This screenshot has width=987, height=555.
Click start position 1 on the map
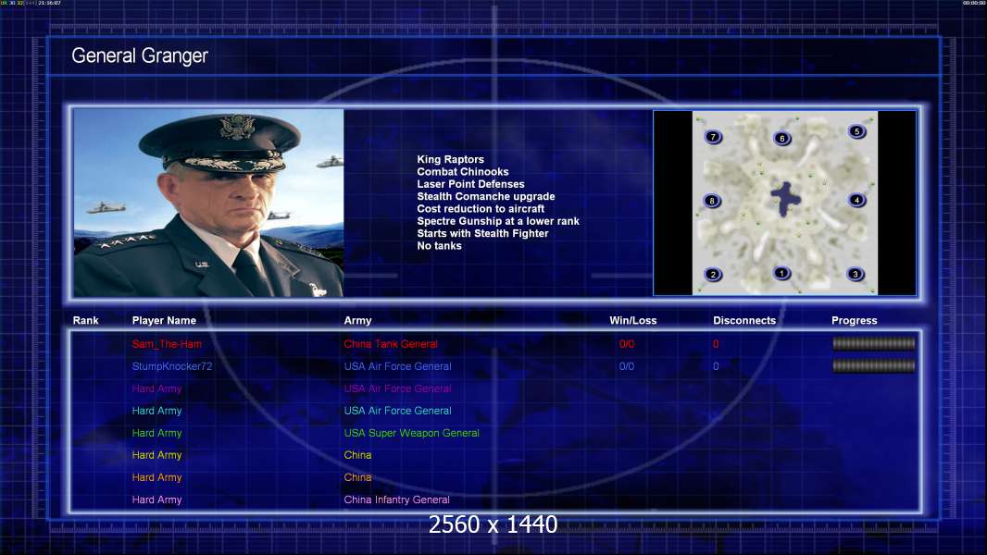(x=781, y=273)
